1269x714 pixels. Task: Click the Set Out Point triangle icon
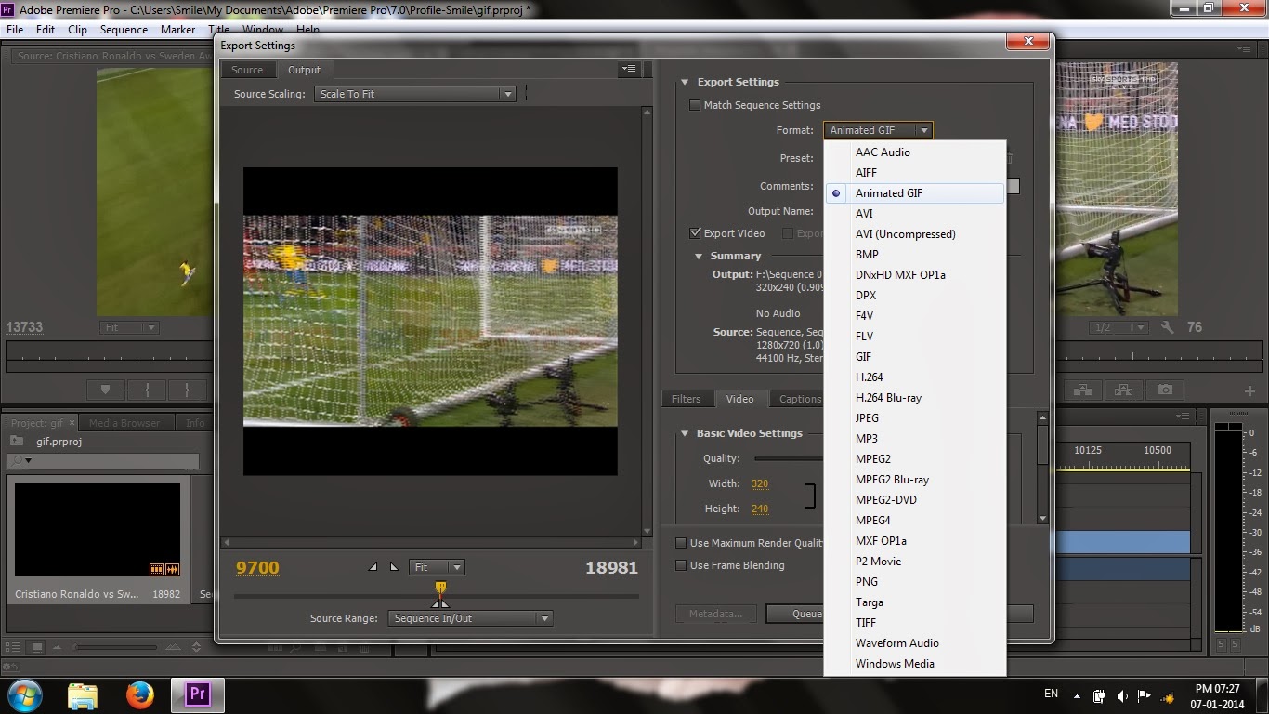pyautogui.click(x=394, y=566)
